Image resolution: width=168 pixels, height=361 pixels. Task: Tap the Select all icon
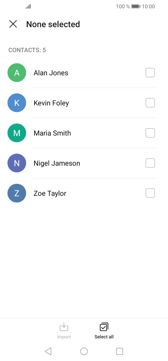coord(104,327)
